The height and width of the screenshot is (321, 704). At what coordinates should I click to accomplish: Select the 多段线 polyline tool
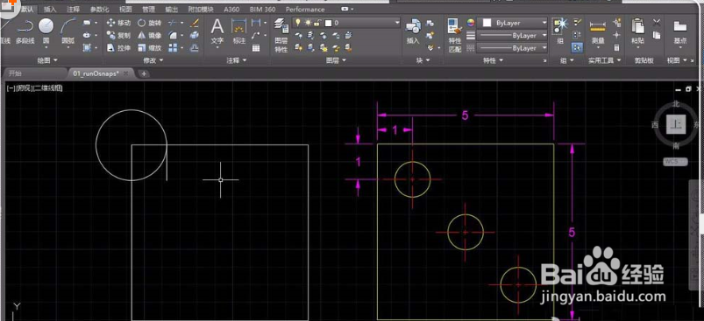25,31
